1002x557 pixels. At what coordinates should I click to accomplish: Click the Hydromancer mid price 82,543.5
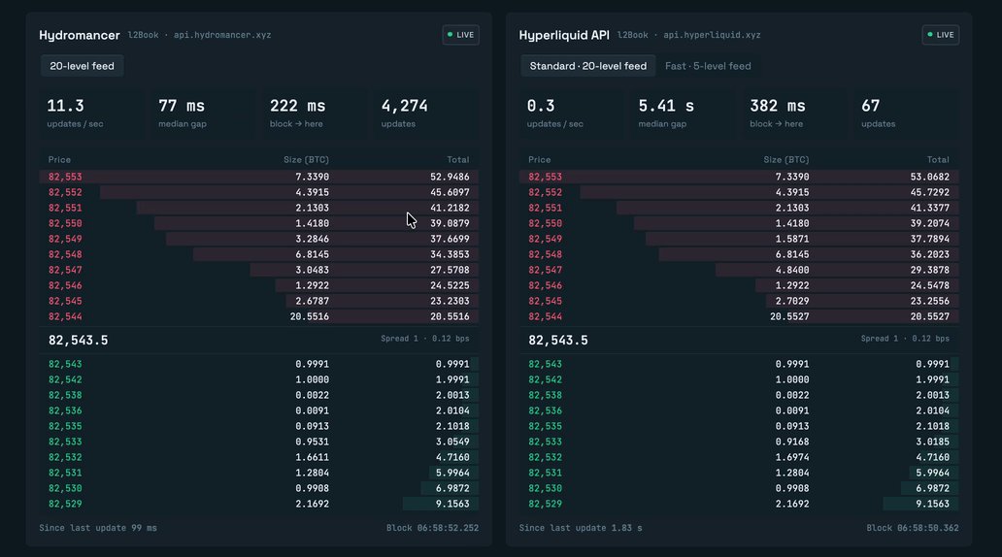[78, 341]
